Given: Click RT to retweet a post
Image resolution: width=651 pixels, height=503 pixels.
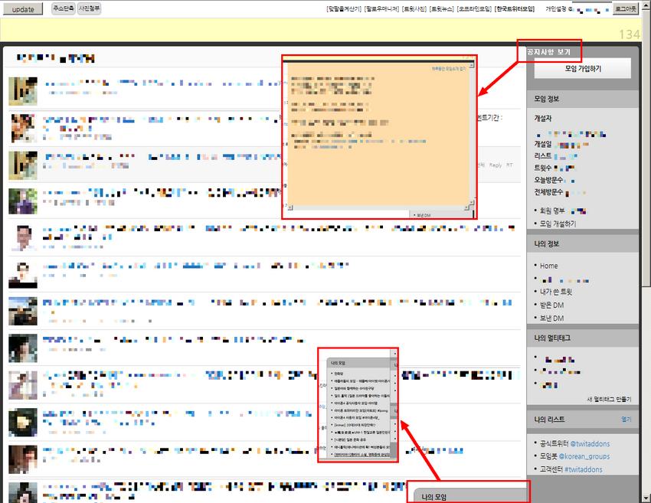Looking at the screenshot, I should click(x=511, y=165).
